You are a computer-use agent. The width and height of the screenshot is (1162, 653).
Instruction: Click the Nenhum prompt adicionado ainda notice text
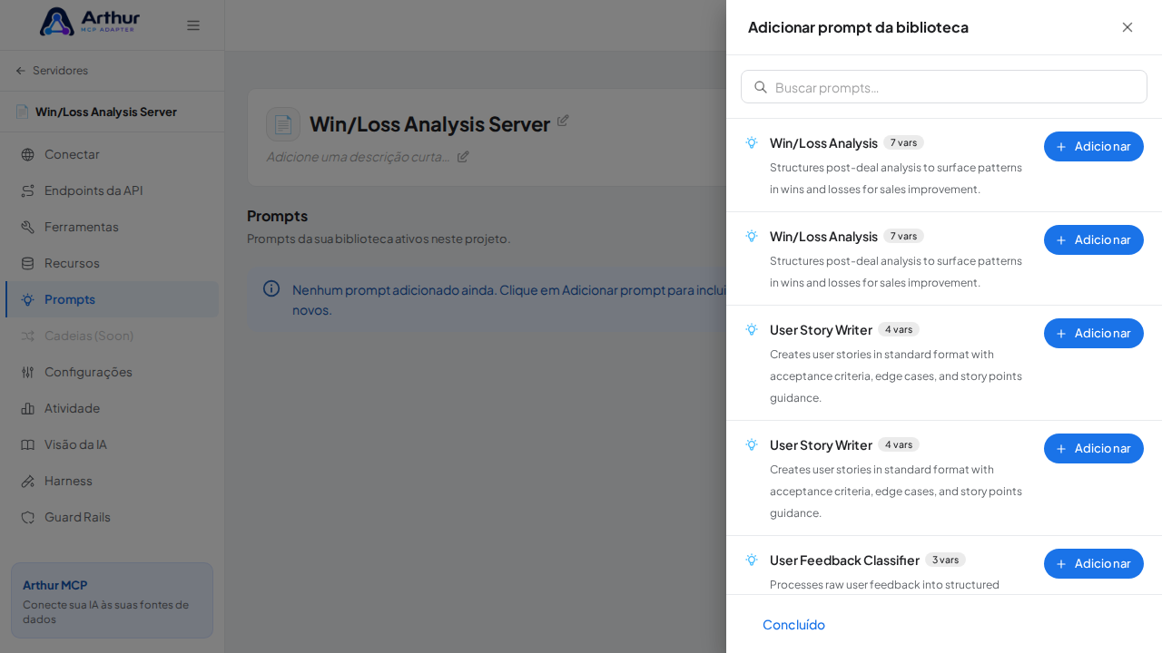pos(509,299)
